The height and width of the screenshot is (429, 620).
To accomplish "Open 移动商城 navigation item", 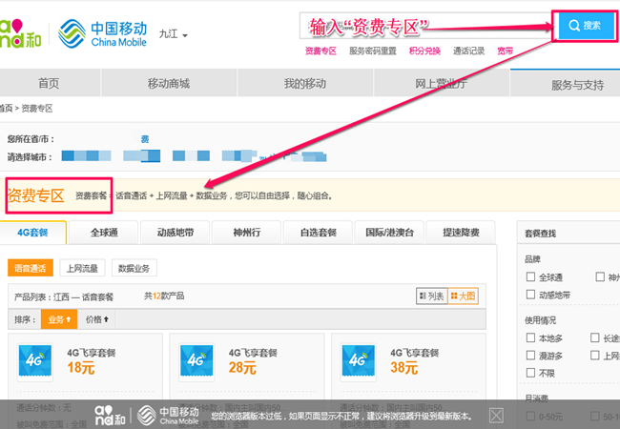I will coord(169,83).
